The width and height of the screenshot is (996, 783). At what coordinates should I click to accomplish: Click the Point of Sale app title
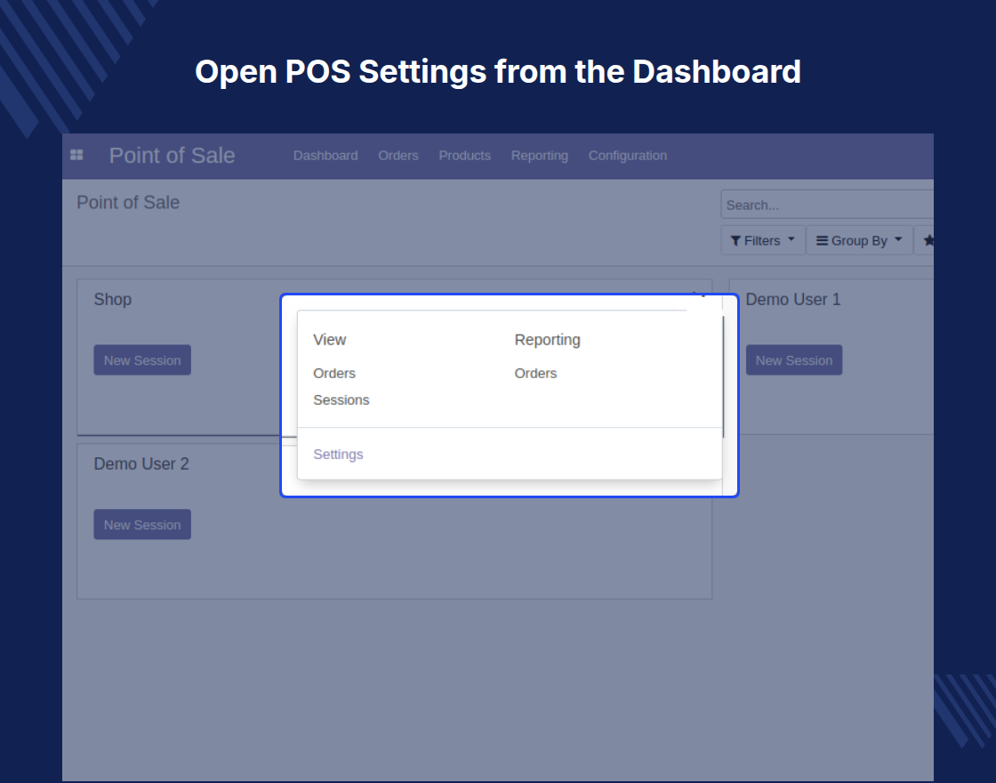point(173,156)
